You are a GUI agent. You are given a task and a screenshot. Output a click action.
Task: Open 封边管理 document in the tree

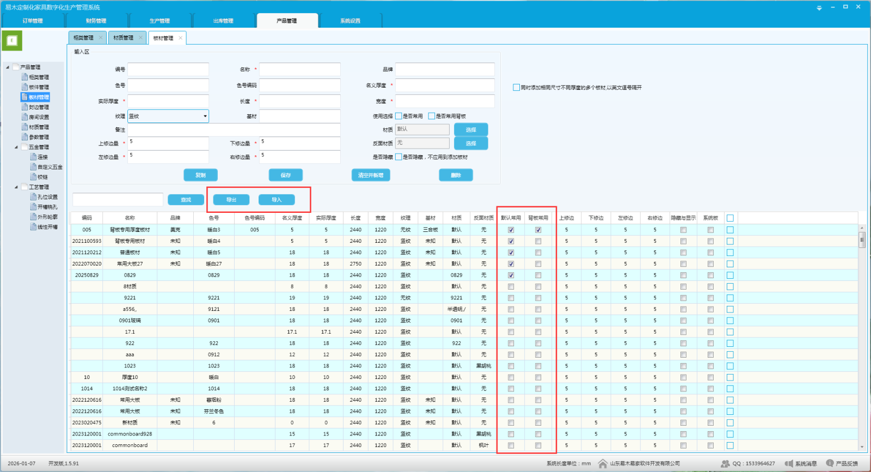click(39, 107)
